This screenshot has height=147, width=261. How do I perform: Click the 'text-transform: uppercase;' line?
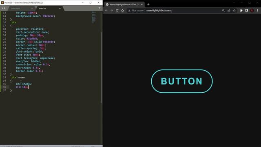click(35, 58)
